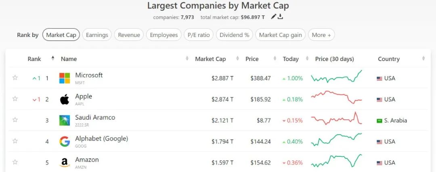The image size is (436, 172).
Task: Toggle the favorite star for Amazon
Action: [15, 162]
